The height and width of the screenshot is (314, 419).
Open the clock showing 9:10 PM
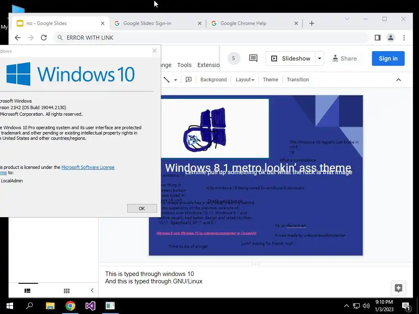click(384, 306)
